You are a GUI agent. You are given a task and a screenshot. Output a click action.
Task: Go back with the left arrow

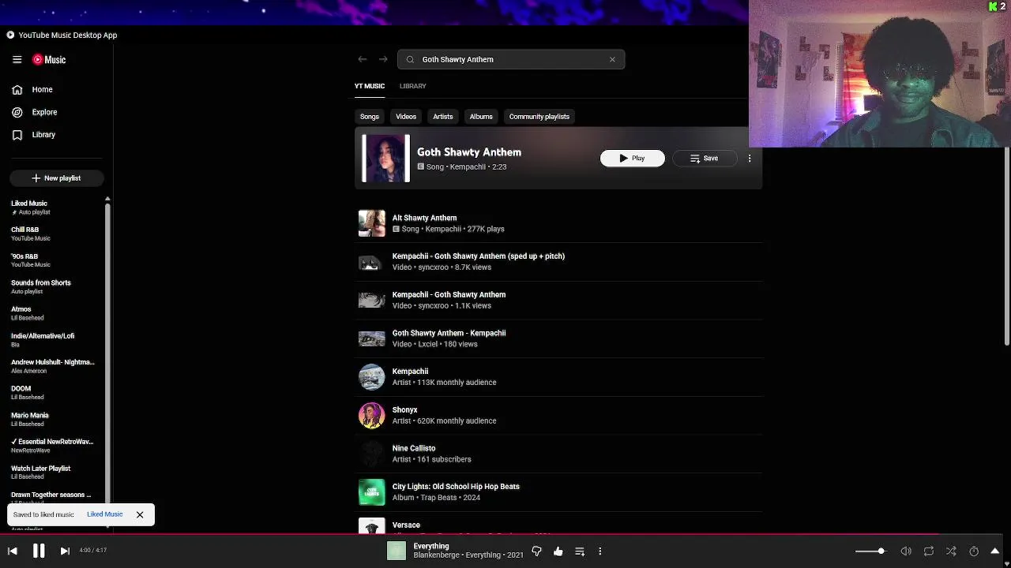pyautogui.click(x=362, y=59)
